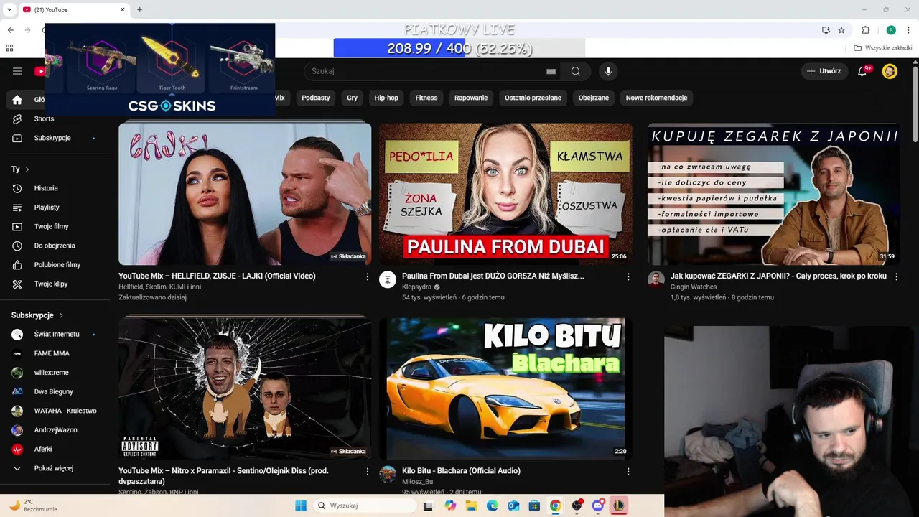Click the search magnifier button

[576, 71]
